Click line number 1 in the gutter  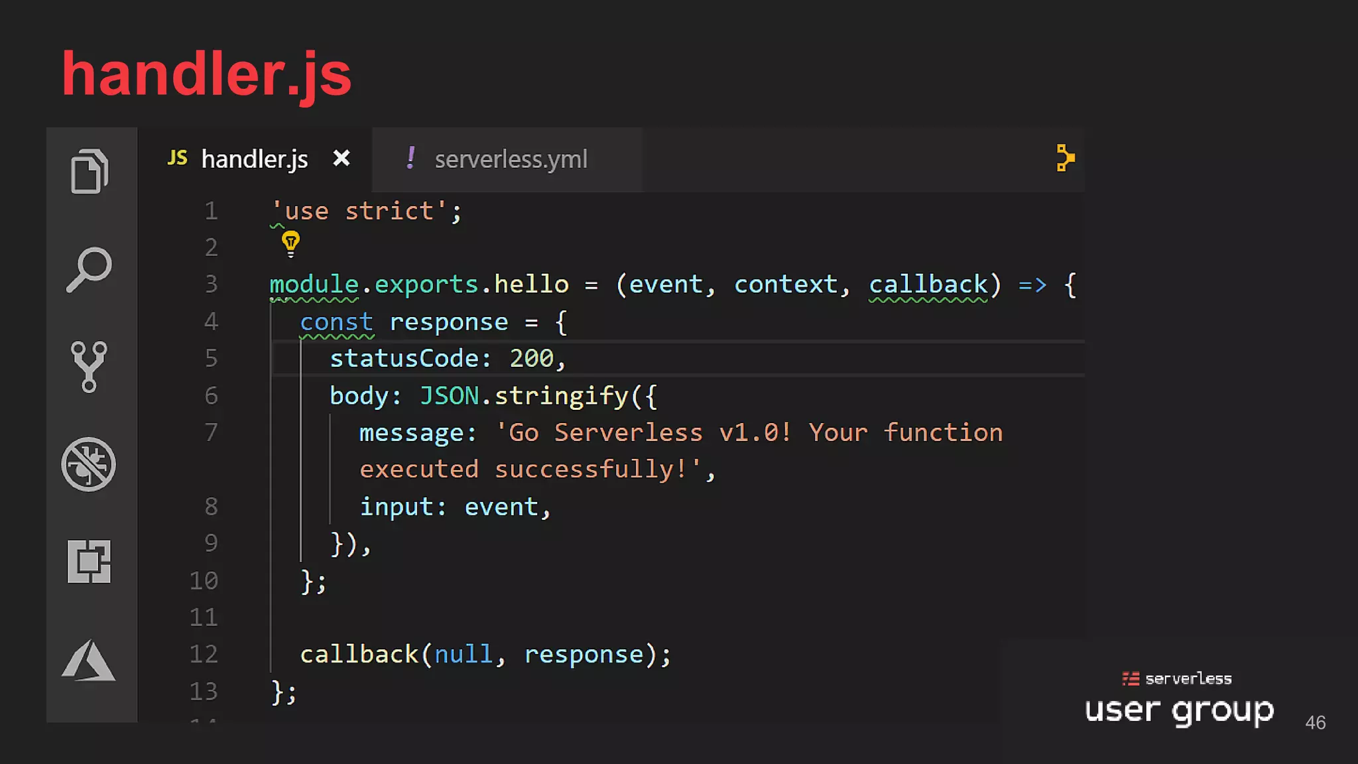tap(211, 211)
